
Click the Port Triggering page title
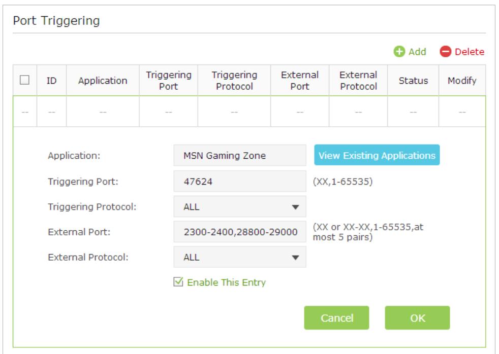[56, 21]
